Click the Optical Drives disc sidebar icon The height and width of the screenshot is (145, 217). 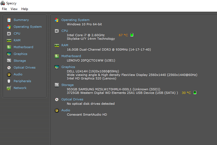pyautogui.click(x=9, y=67)
